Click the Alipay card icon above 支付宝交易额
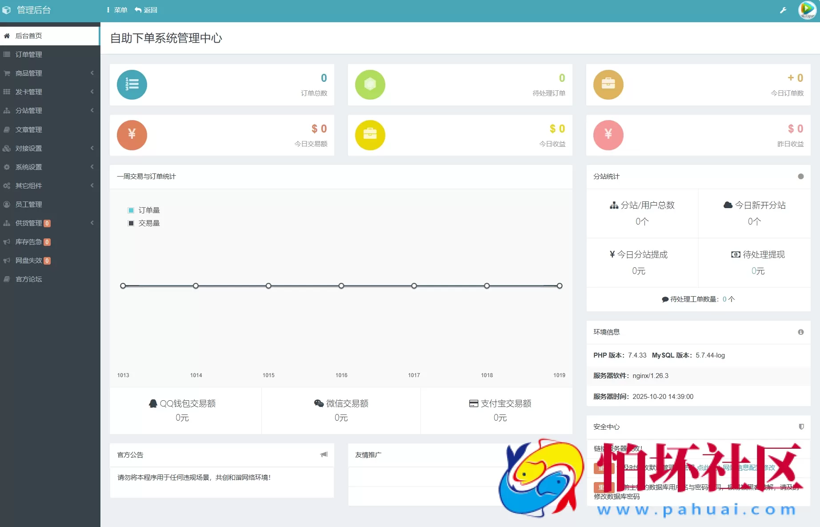Viewport: 820px width, 527px height. pyautogui.click(x=473, y=403)
